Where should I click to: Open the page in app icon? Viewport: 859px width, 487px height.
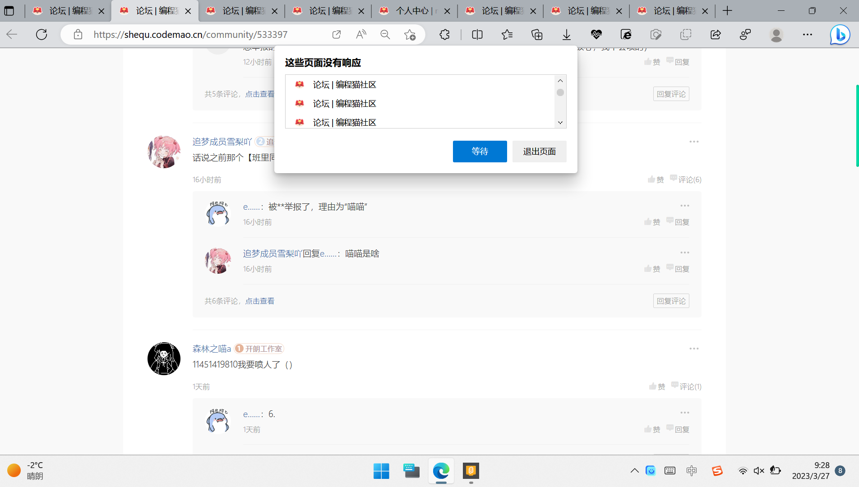point(337,34)
